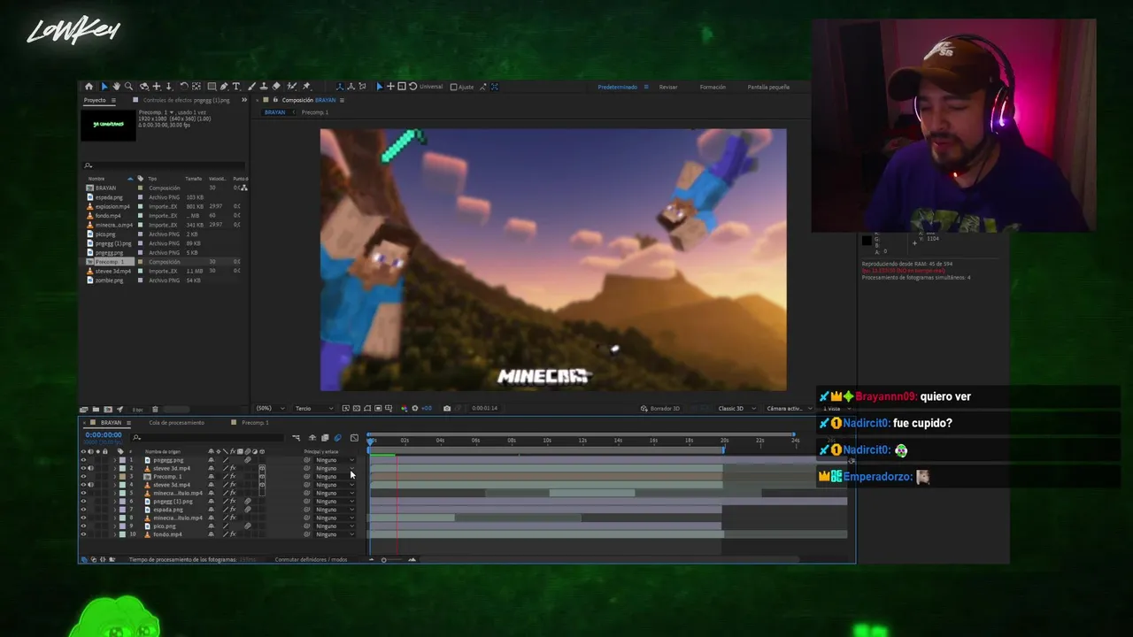Toggle the Ajuste snapping checkbox
Image resolution: width=1133 pixels, height=637 pixels.
(x=454, y=87)
